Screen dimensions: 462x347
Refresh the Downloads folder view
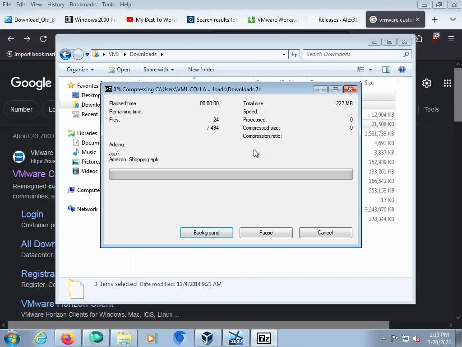pos(294,54)
